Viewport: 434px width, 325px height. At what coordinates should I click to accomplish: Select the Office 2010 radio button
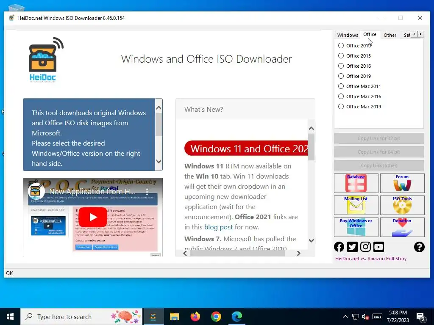pyautogui.click(x=341, y=45)
